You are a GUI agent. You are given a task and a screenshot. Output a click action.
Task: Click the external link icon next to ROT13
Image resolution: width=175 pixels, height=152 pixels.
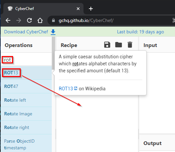click(76, 88)
